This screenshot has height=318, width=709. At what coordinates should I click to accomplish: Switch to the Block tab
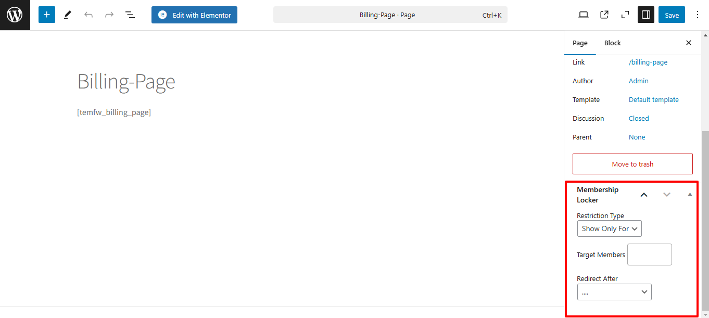612,43
